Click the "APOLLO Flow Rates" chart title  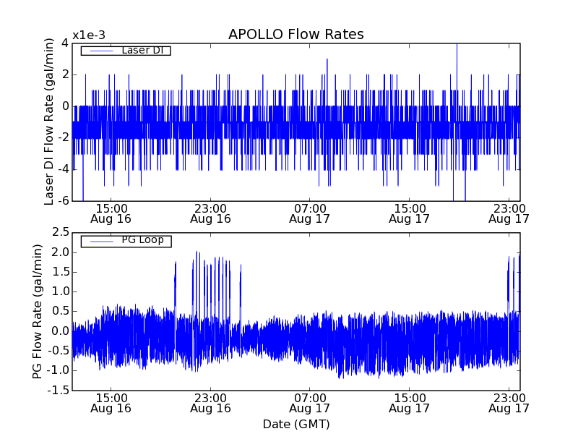click(296, 34)
